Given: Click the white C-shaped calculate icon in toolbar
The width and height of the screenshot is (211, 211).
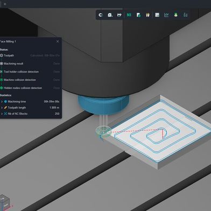Looking at the screenshot, I should tap(101, 15).
